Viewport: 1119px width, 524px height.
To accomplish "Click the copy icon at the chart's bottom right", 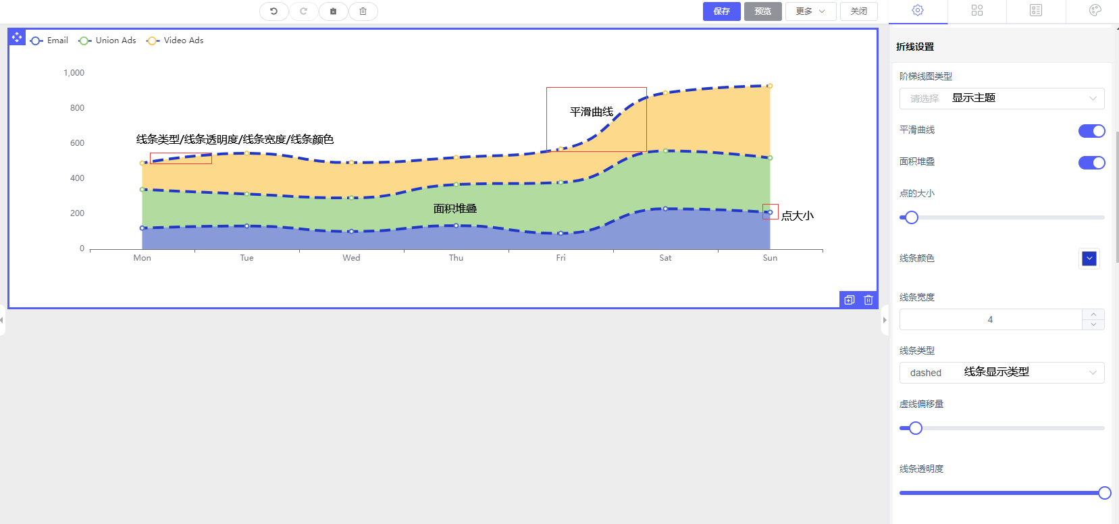I will (x=850, y=300).
